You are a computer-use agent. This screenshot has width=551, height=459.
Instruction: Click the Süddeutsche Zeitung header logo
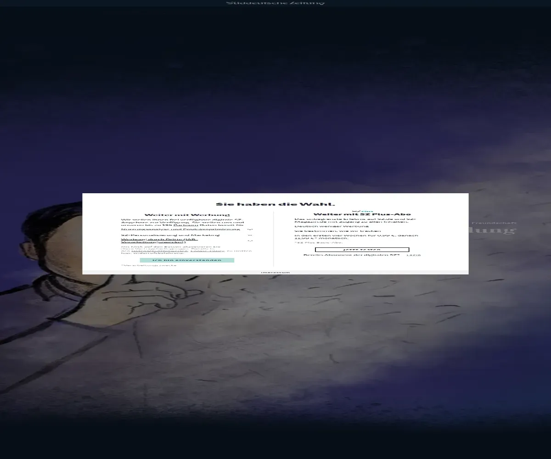(x=275, y=3)
